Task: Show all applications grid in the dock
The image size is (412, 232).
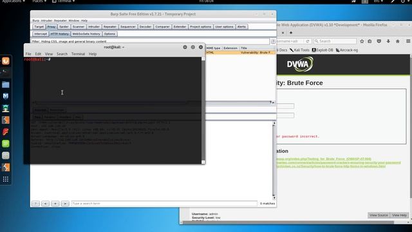Action: [x=6, y=179]
